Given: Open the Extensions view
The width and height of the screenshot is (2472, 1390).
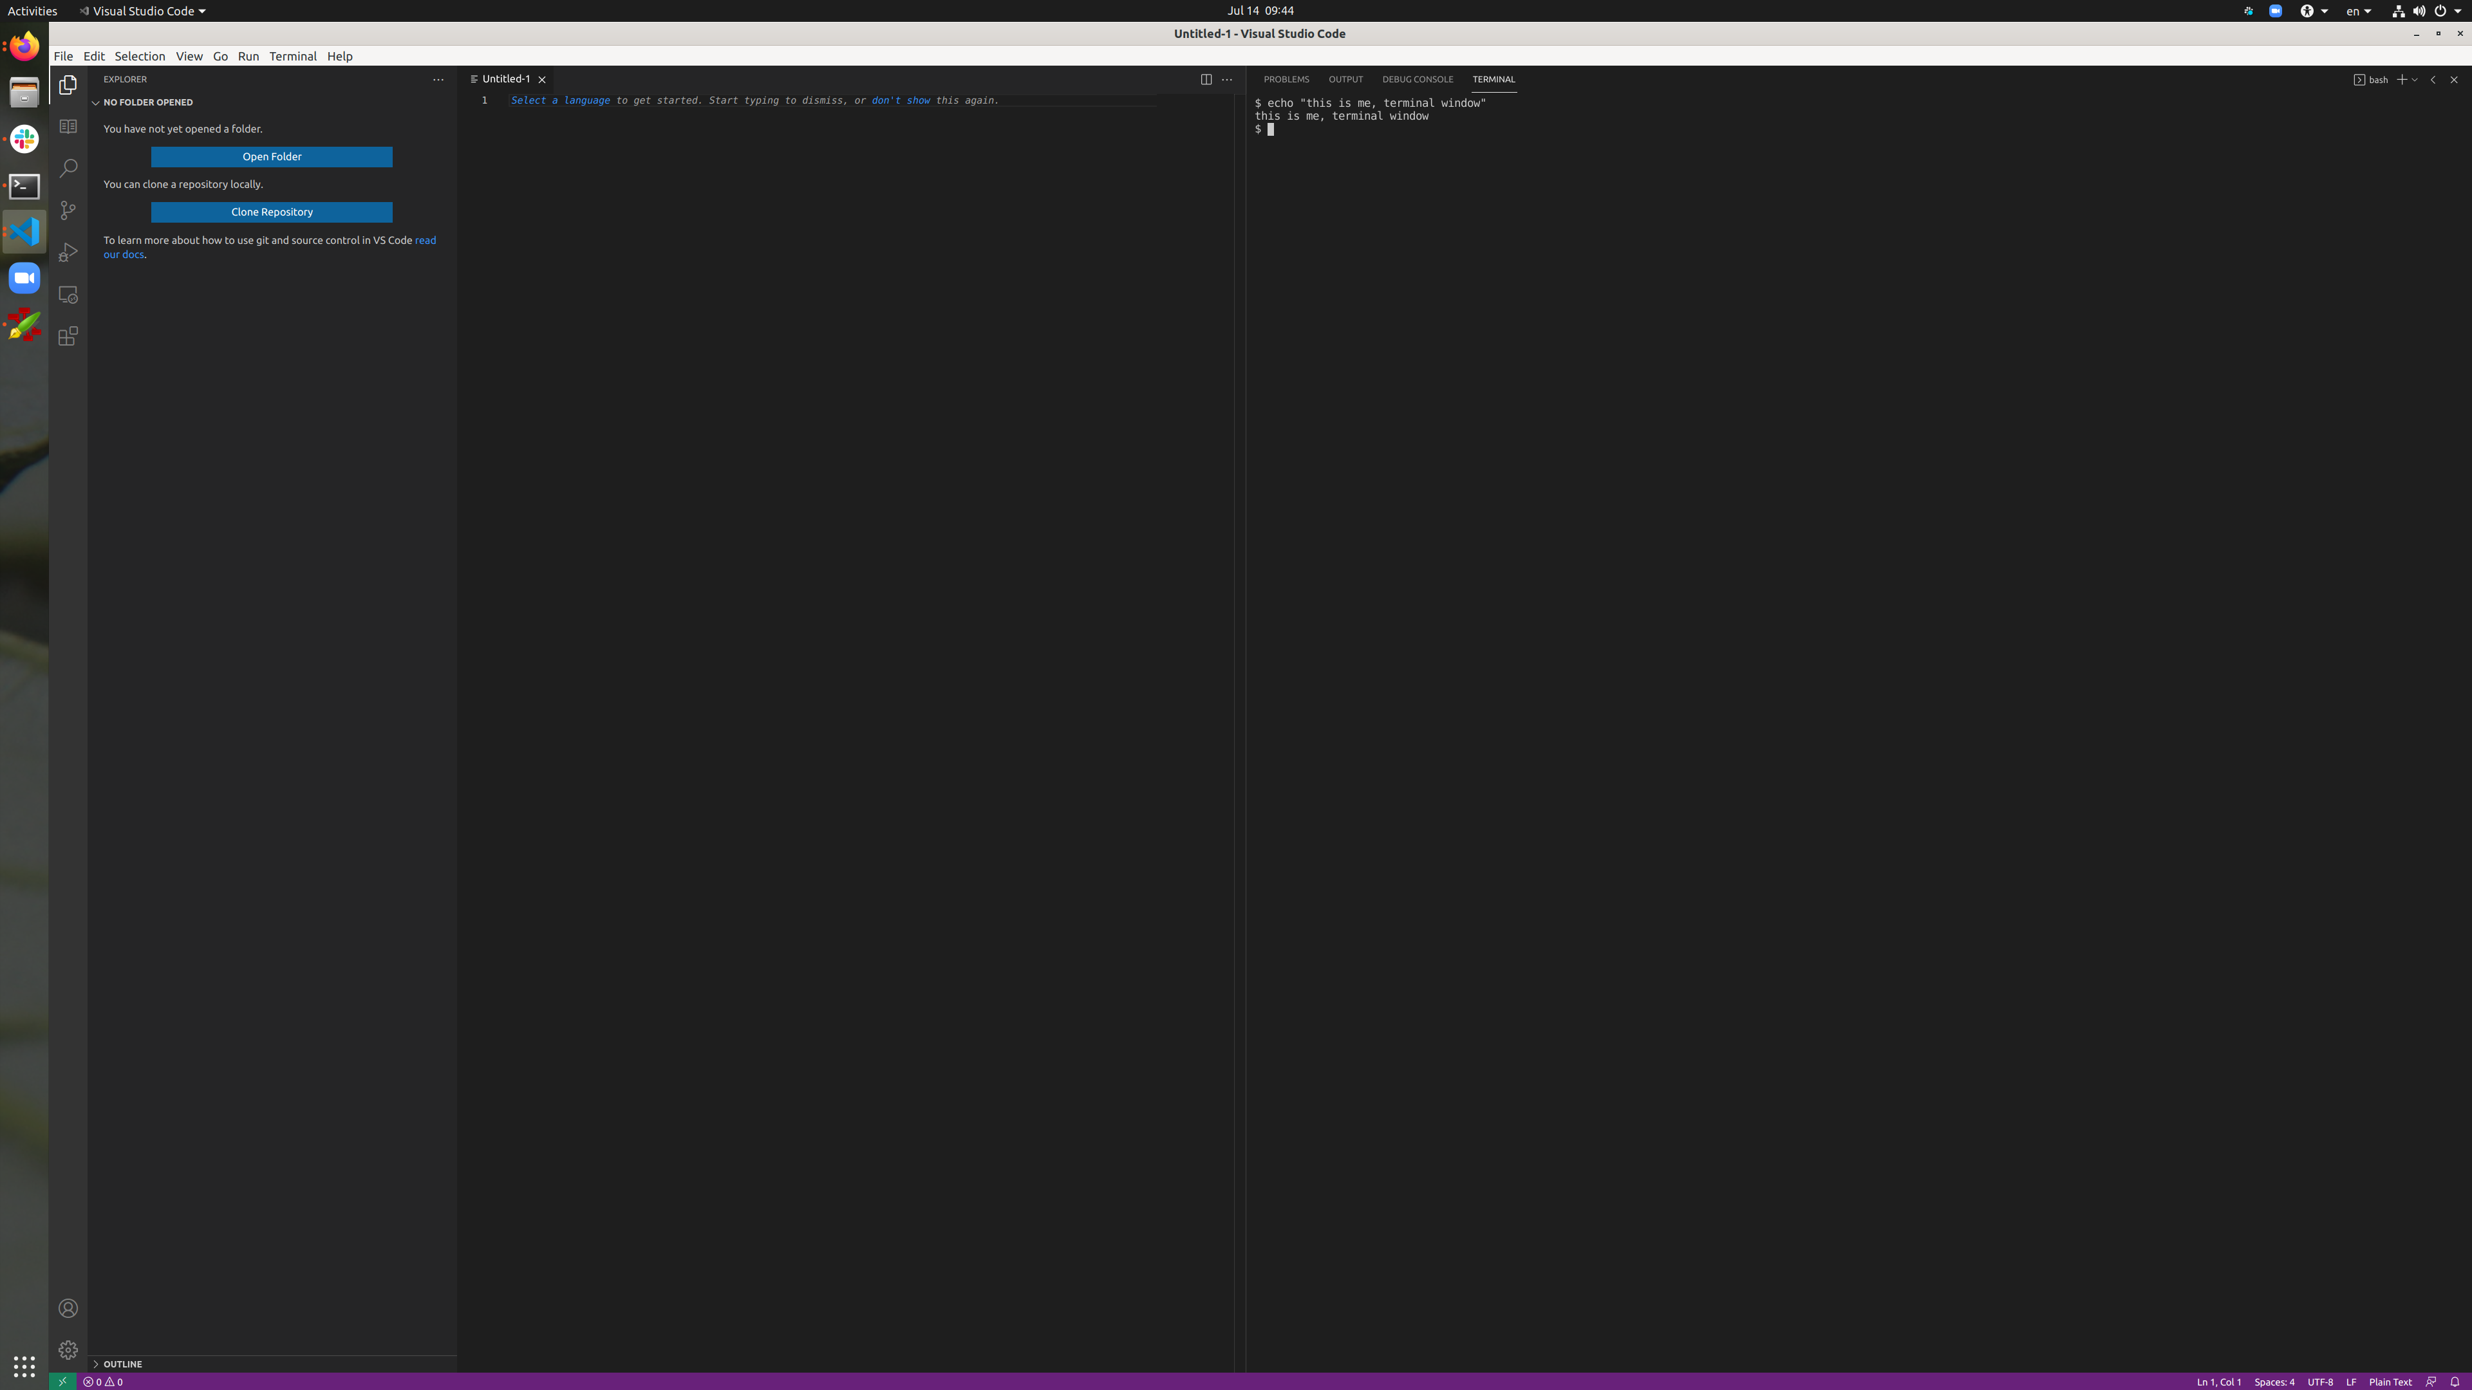Looking at the screenshot, I should coord(68,336).
